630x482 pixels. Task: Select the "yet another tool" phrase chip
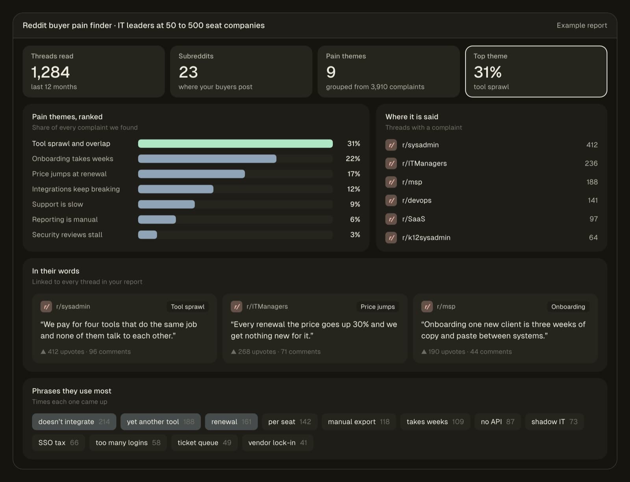[x=161, y=421]
